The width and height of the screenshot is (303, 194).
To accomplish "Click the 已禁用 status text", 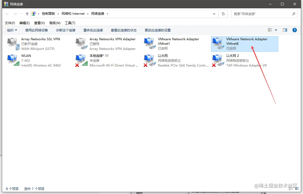I will (x=94, y=44).
